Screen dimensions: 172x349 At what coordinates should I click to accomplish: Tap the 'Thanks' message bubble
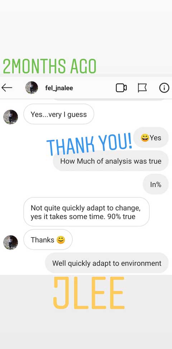click(x=48, y=240)
